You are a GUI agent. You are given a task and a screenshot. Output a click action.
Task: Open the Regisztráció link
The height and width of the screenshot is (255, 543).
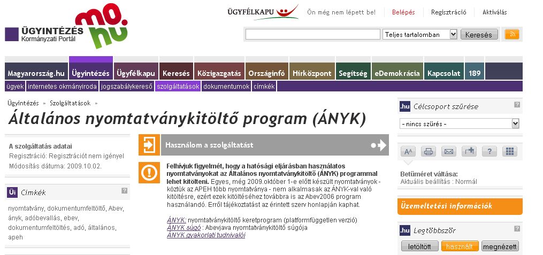click(x=449, y=12)
